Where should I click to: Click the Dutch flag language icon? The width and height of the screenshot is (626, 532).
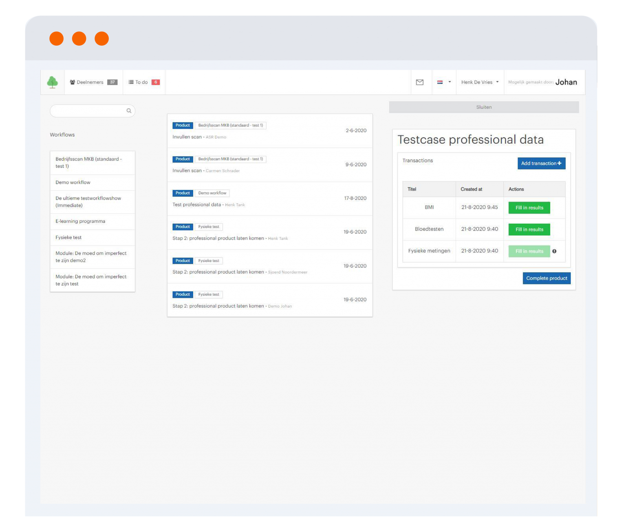coord(441,82)
